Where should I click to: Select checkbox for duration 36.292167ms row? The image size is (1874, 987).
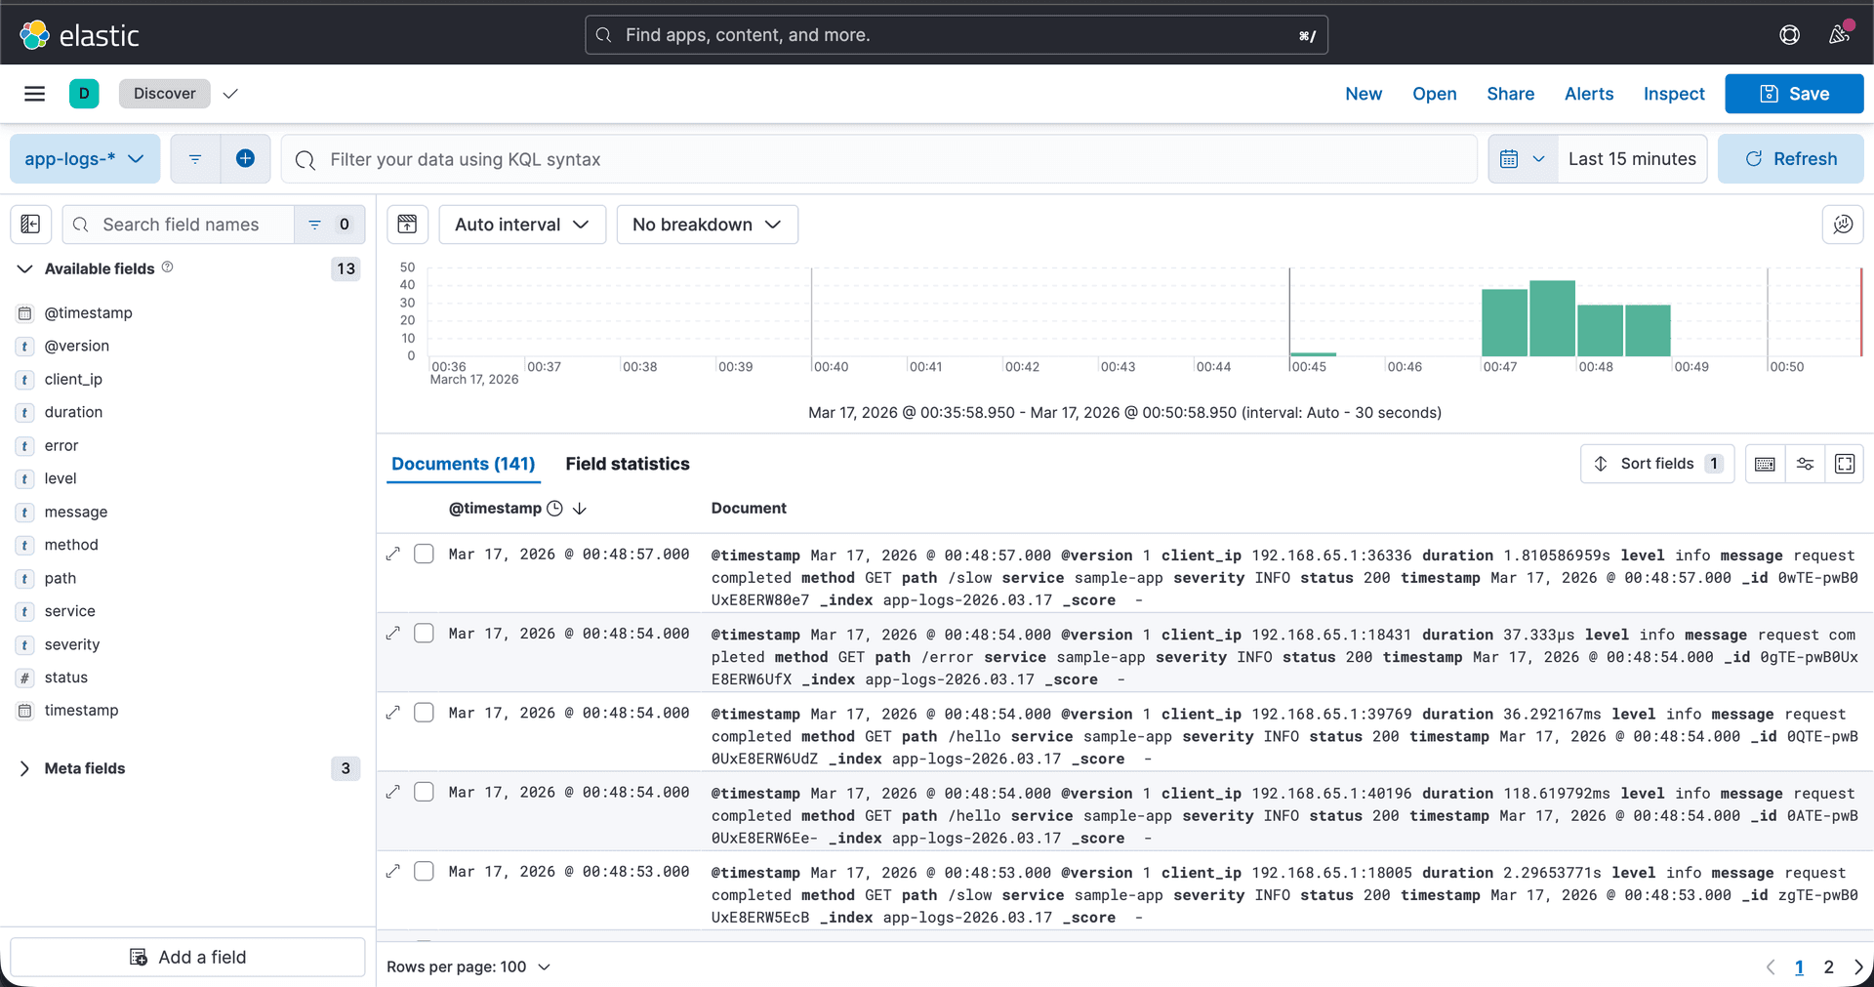pyautogui.click(x=424, y=713)
